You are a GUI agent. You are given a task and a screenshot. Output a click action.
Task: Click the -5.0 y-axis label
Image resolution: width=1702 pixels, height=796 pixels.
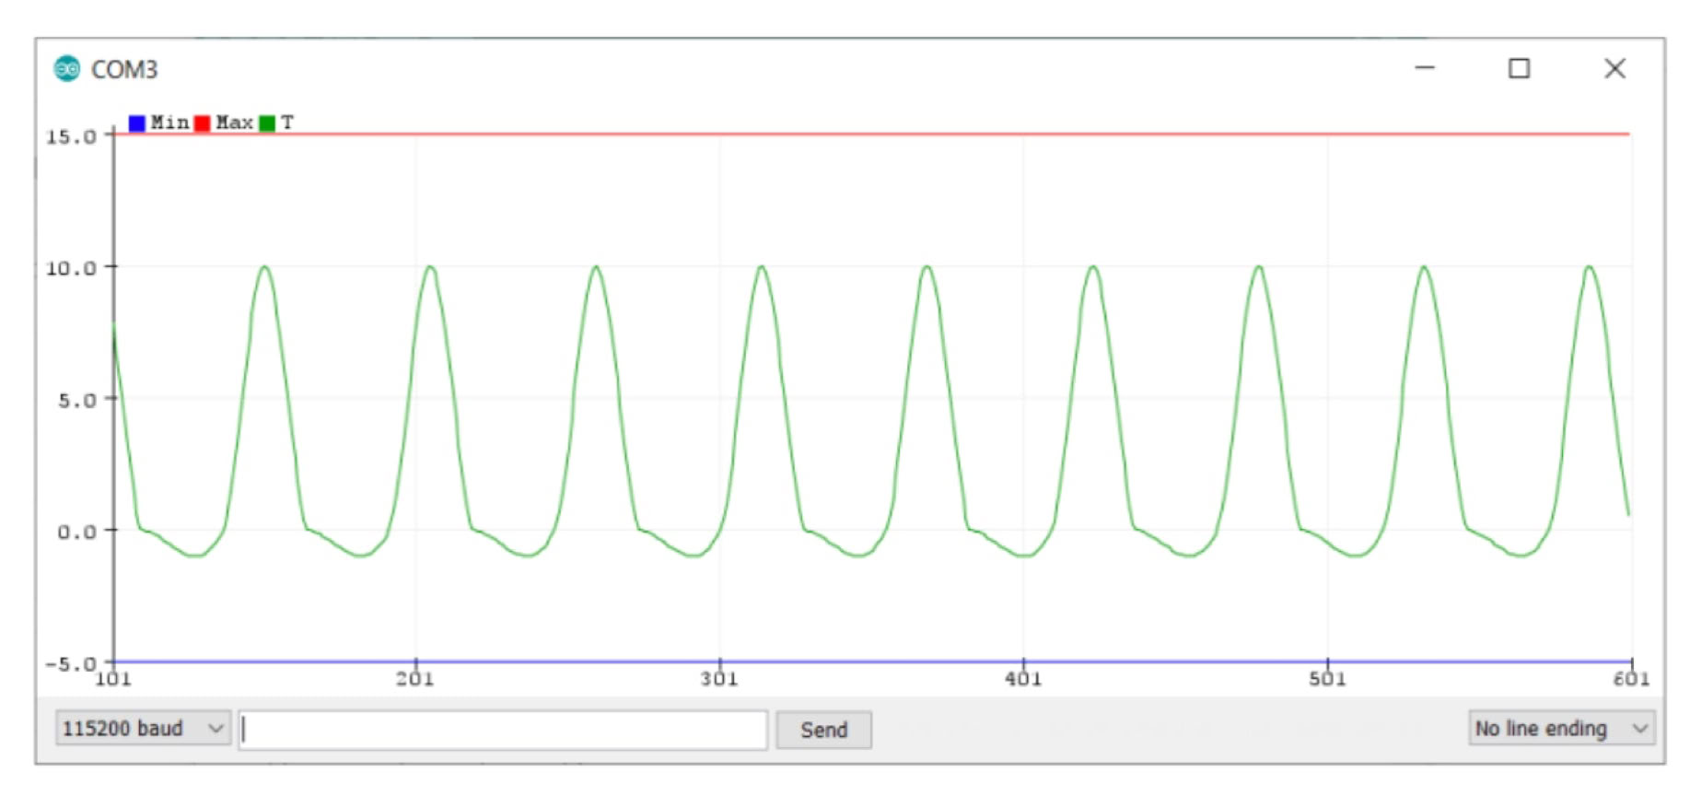71,664
